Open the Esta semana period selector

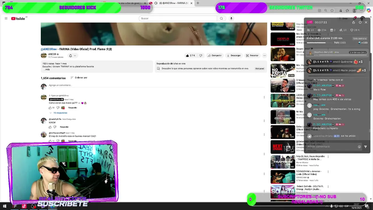coord(360,38)
